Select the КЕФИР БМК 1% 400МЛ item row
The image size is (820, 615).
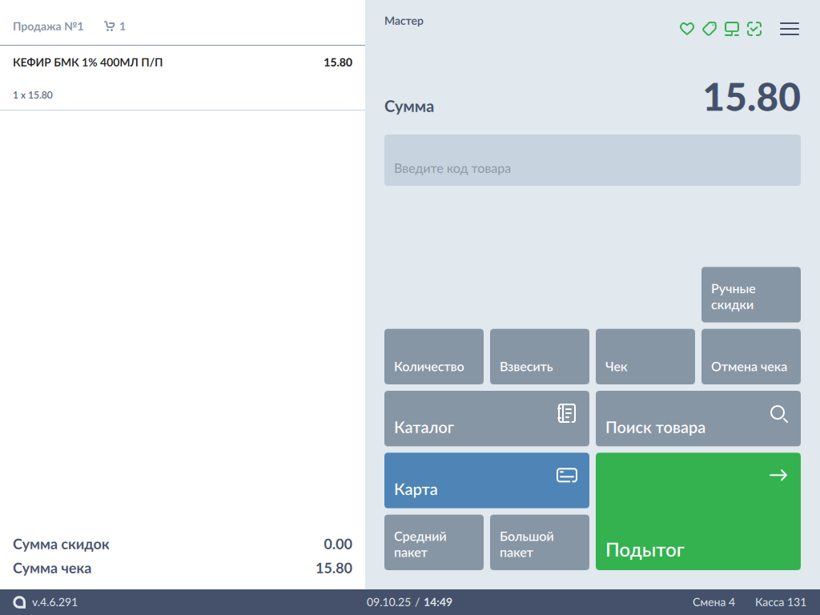pyautogui.click(x=183, y=78)
